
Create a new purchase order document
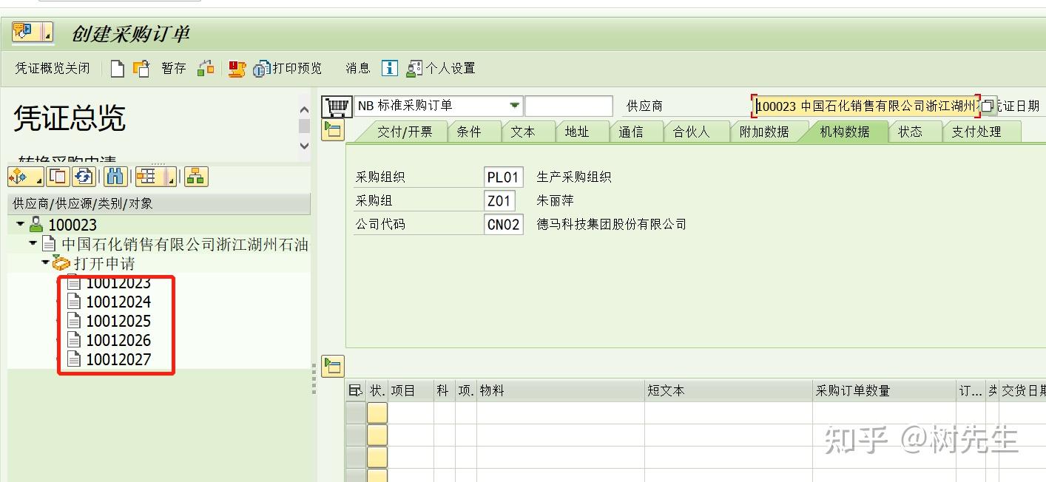point(118,67)
